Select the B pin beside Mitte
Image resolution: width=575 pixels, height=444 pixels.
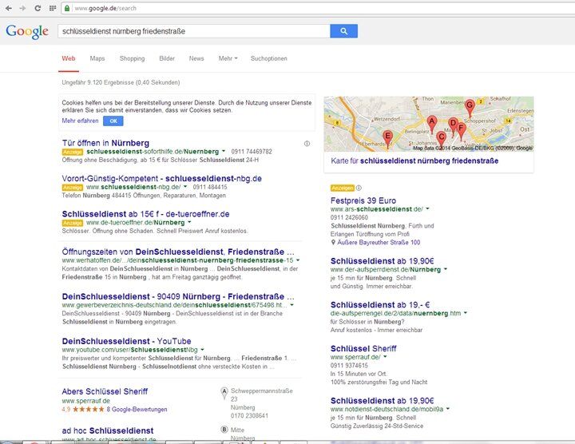[x=224, y=430]
